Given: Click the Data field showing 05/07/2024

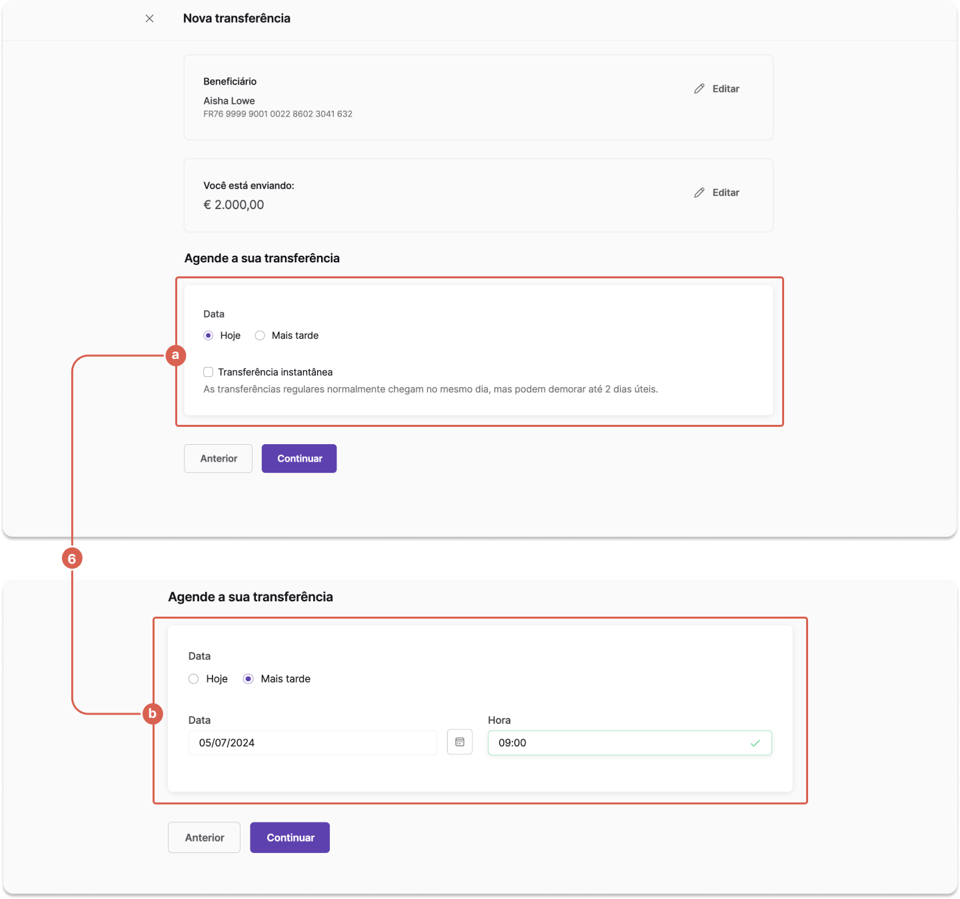Looking at the screenshot, I should tap(312, 743).
